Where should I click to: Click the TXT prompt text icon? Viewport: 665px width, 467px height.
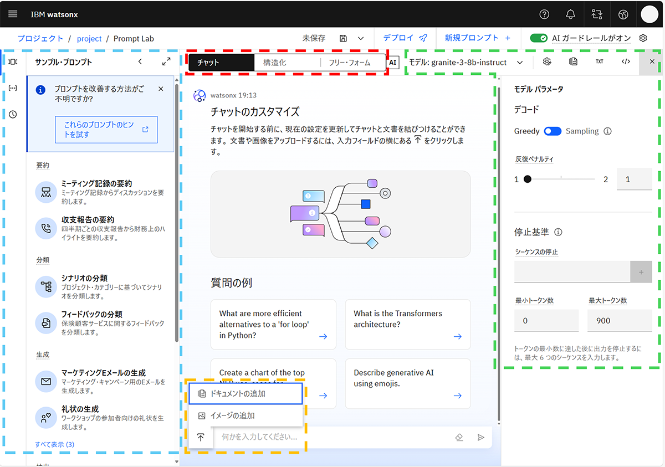click(600, 61)
